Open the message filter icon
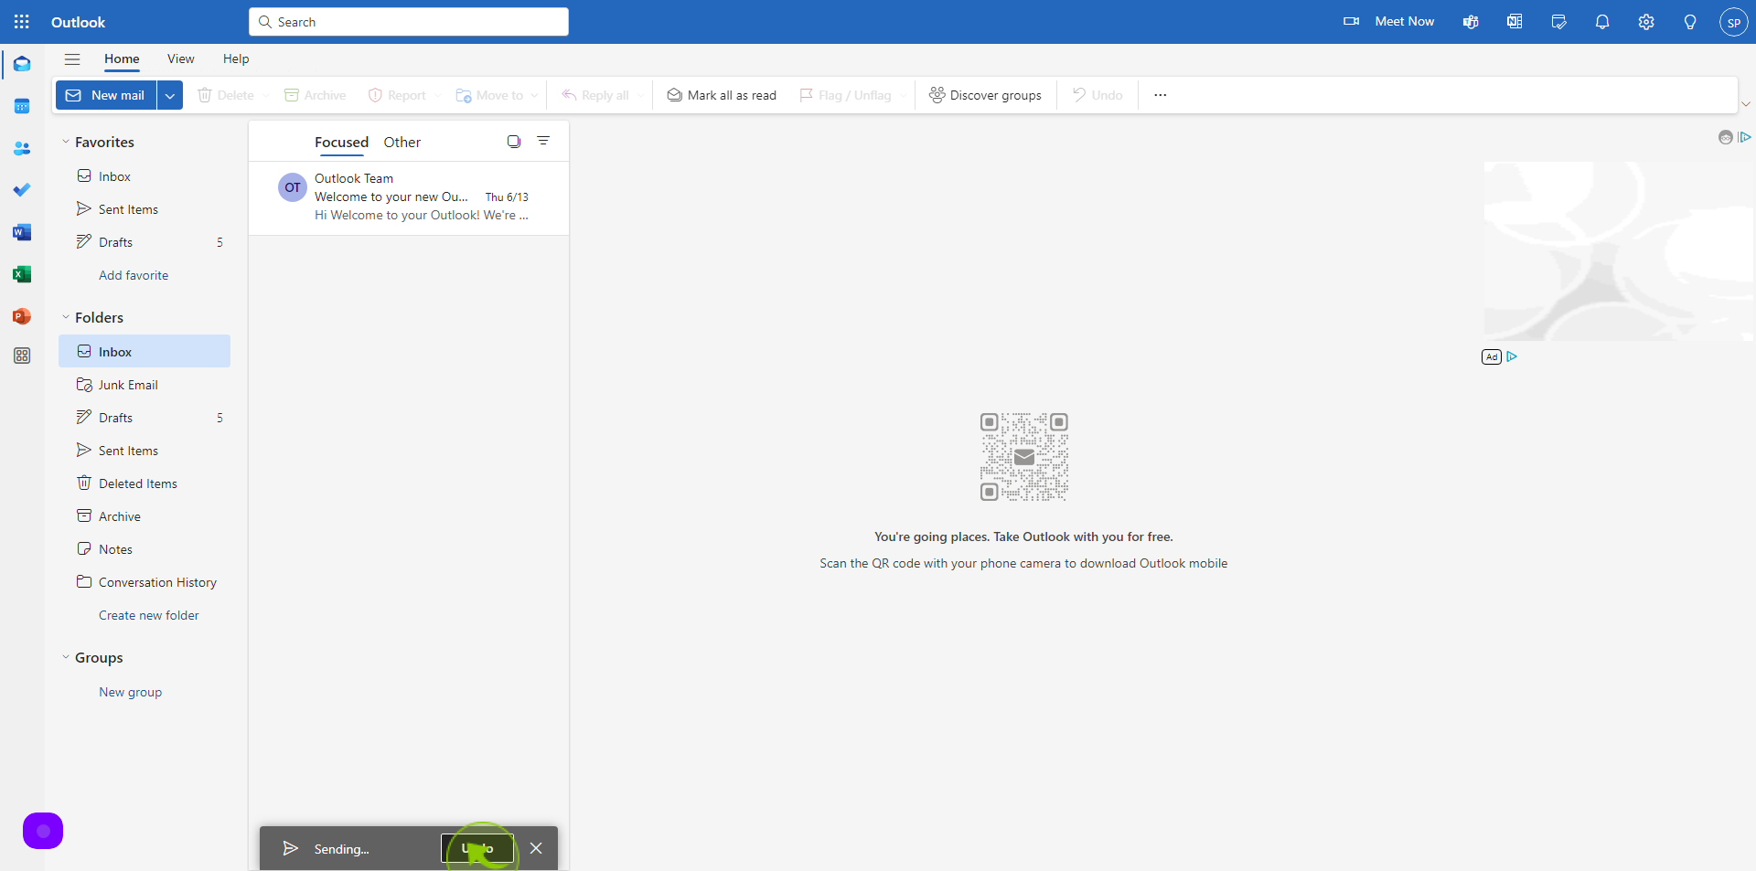 click(x=543, y=142)
